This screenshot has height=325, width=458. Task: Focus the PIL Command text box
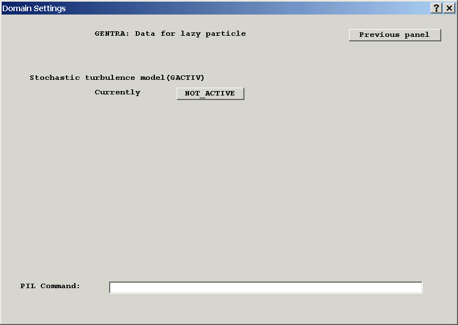[266, 287]
